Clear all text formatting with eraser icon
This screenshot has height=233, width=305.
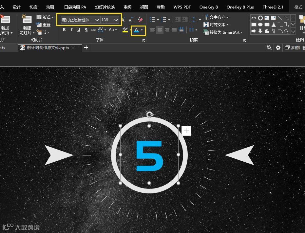click(140, 19)
